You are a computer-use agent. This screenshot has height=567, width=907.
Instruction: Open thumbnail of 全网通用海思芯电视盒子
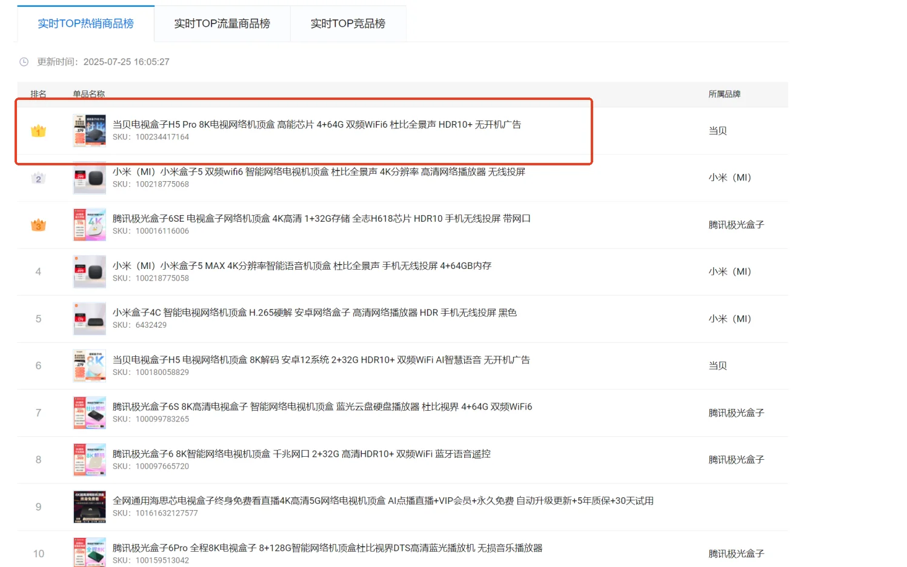click(x=90, y=507)
